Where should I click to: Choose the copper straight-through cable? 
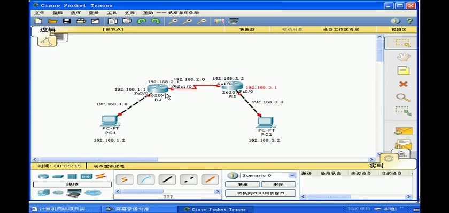167,179
